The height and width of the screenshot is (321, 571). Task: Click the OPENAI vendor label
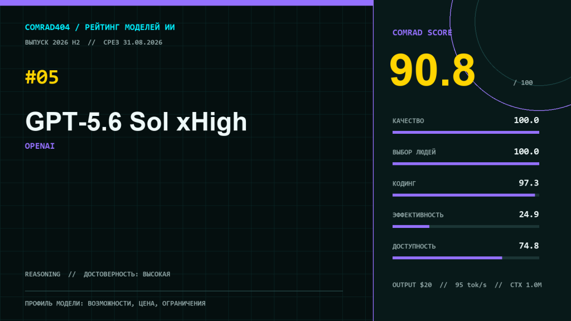point(40,146)
